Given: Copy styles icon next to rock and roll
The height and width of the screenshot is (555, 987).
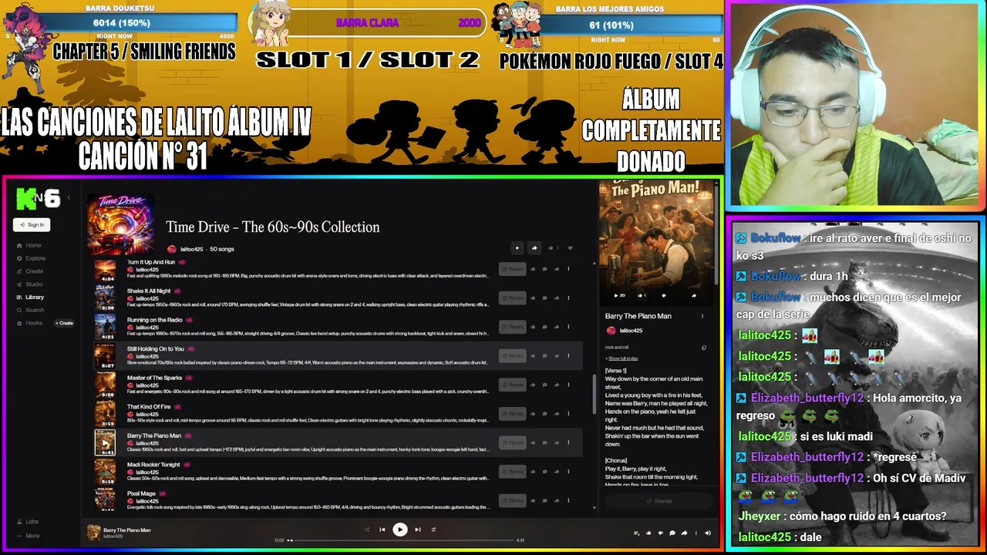Looking at the screenshot, I should pos(704,348).
